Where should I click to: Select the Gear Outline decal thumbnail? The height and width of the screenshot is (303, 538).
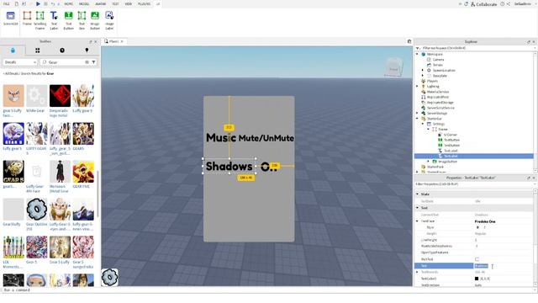pos(37,209)
